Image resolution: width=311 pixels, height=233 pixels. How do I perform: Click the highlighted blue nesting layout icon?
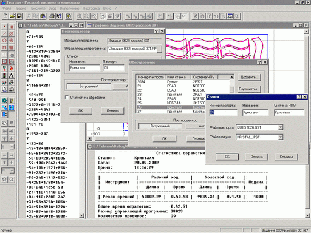(x=12, y=107)
